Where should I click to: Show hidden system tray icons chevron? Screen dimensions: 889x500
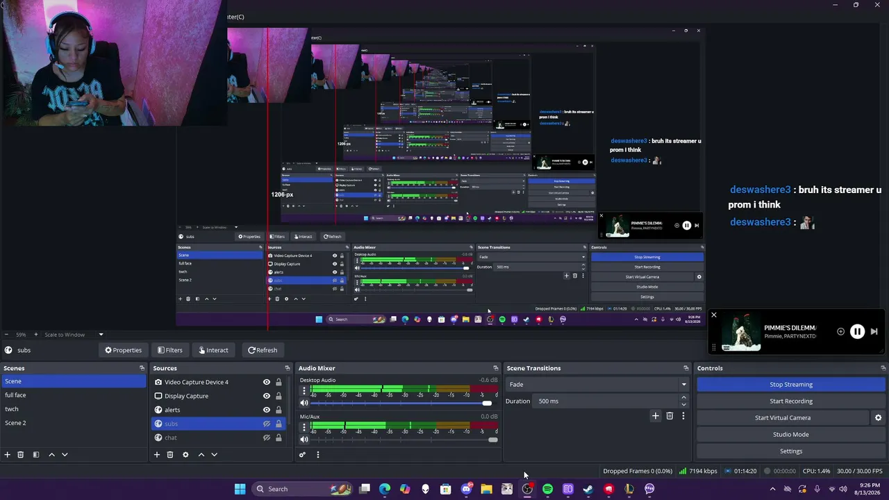[772, 489]
